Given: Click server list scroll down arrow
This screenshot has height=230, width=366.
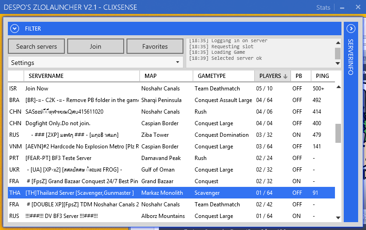Looking at the screenshot, I should pos(338,217).
